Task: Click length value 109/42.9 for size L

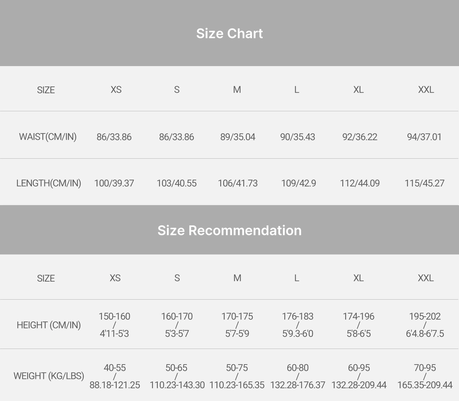Action: tap(299, 183)
